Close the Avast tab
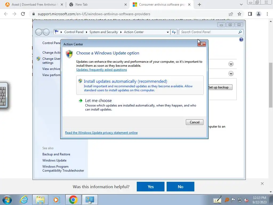The width and height of the screenshot is (273, 205). point(62,5)
